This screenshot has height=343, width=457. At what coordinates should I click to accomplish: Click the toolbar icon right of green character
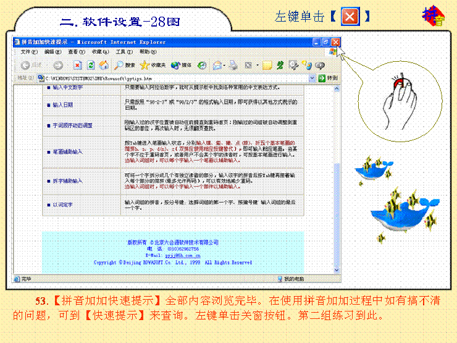(x=293, y=66)
